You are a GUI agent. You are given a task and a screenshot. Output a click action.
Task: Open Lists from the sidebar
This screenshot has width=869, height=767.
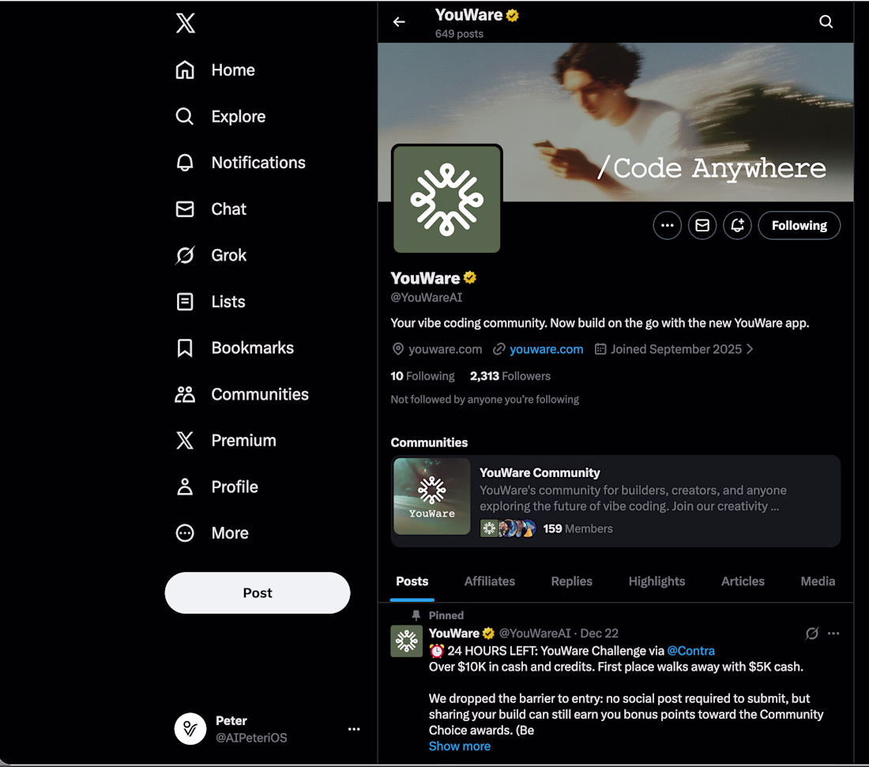210,302
